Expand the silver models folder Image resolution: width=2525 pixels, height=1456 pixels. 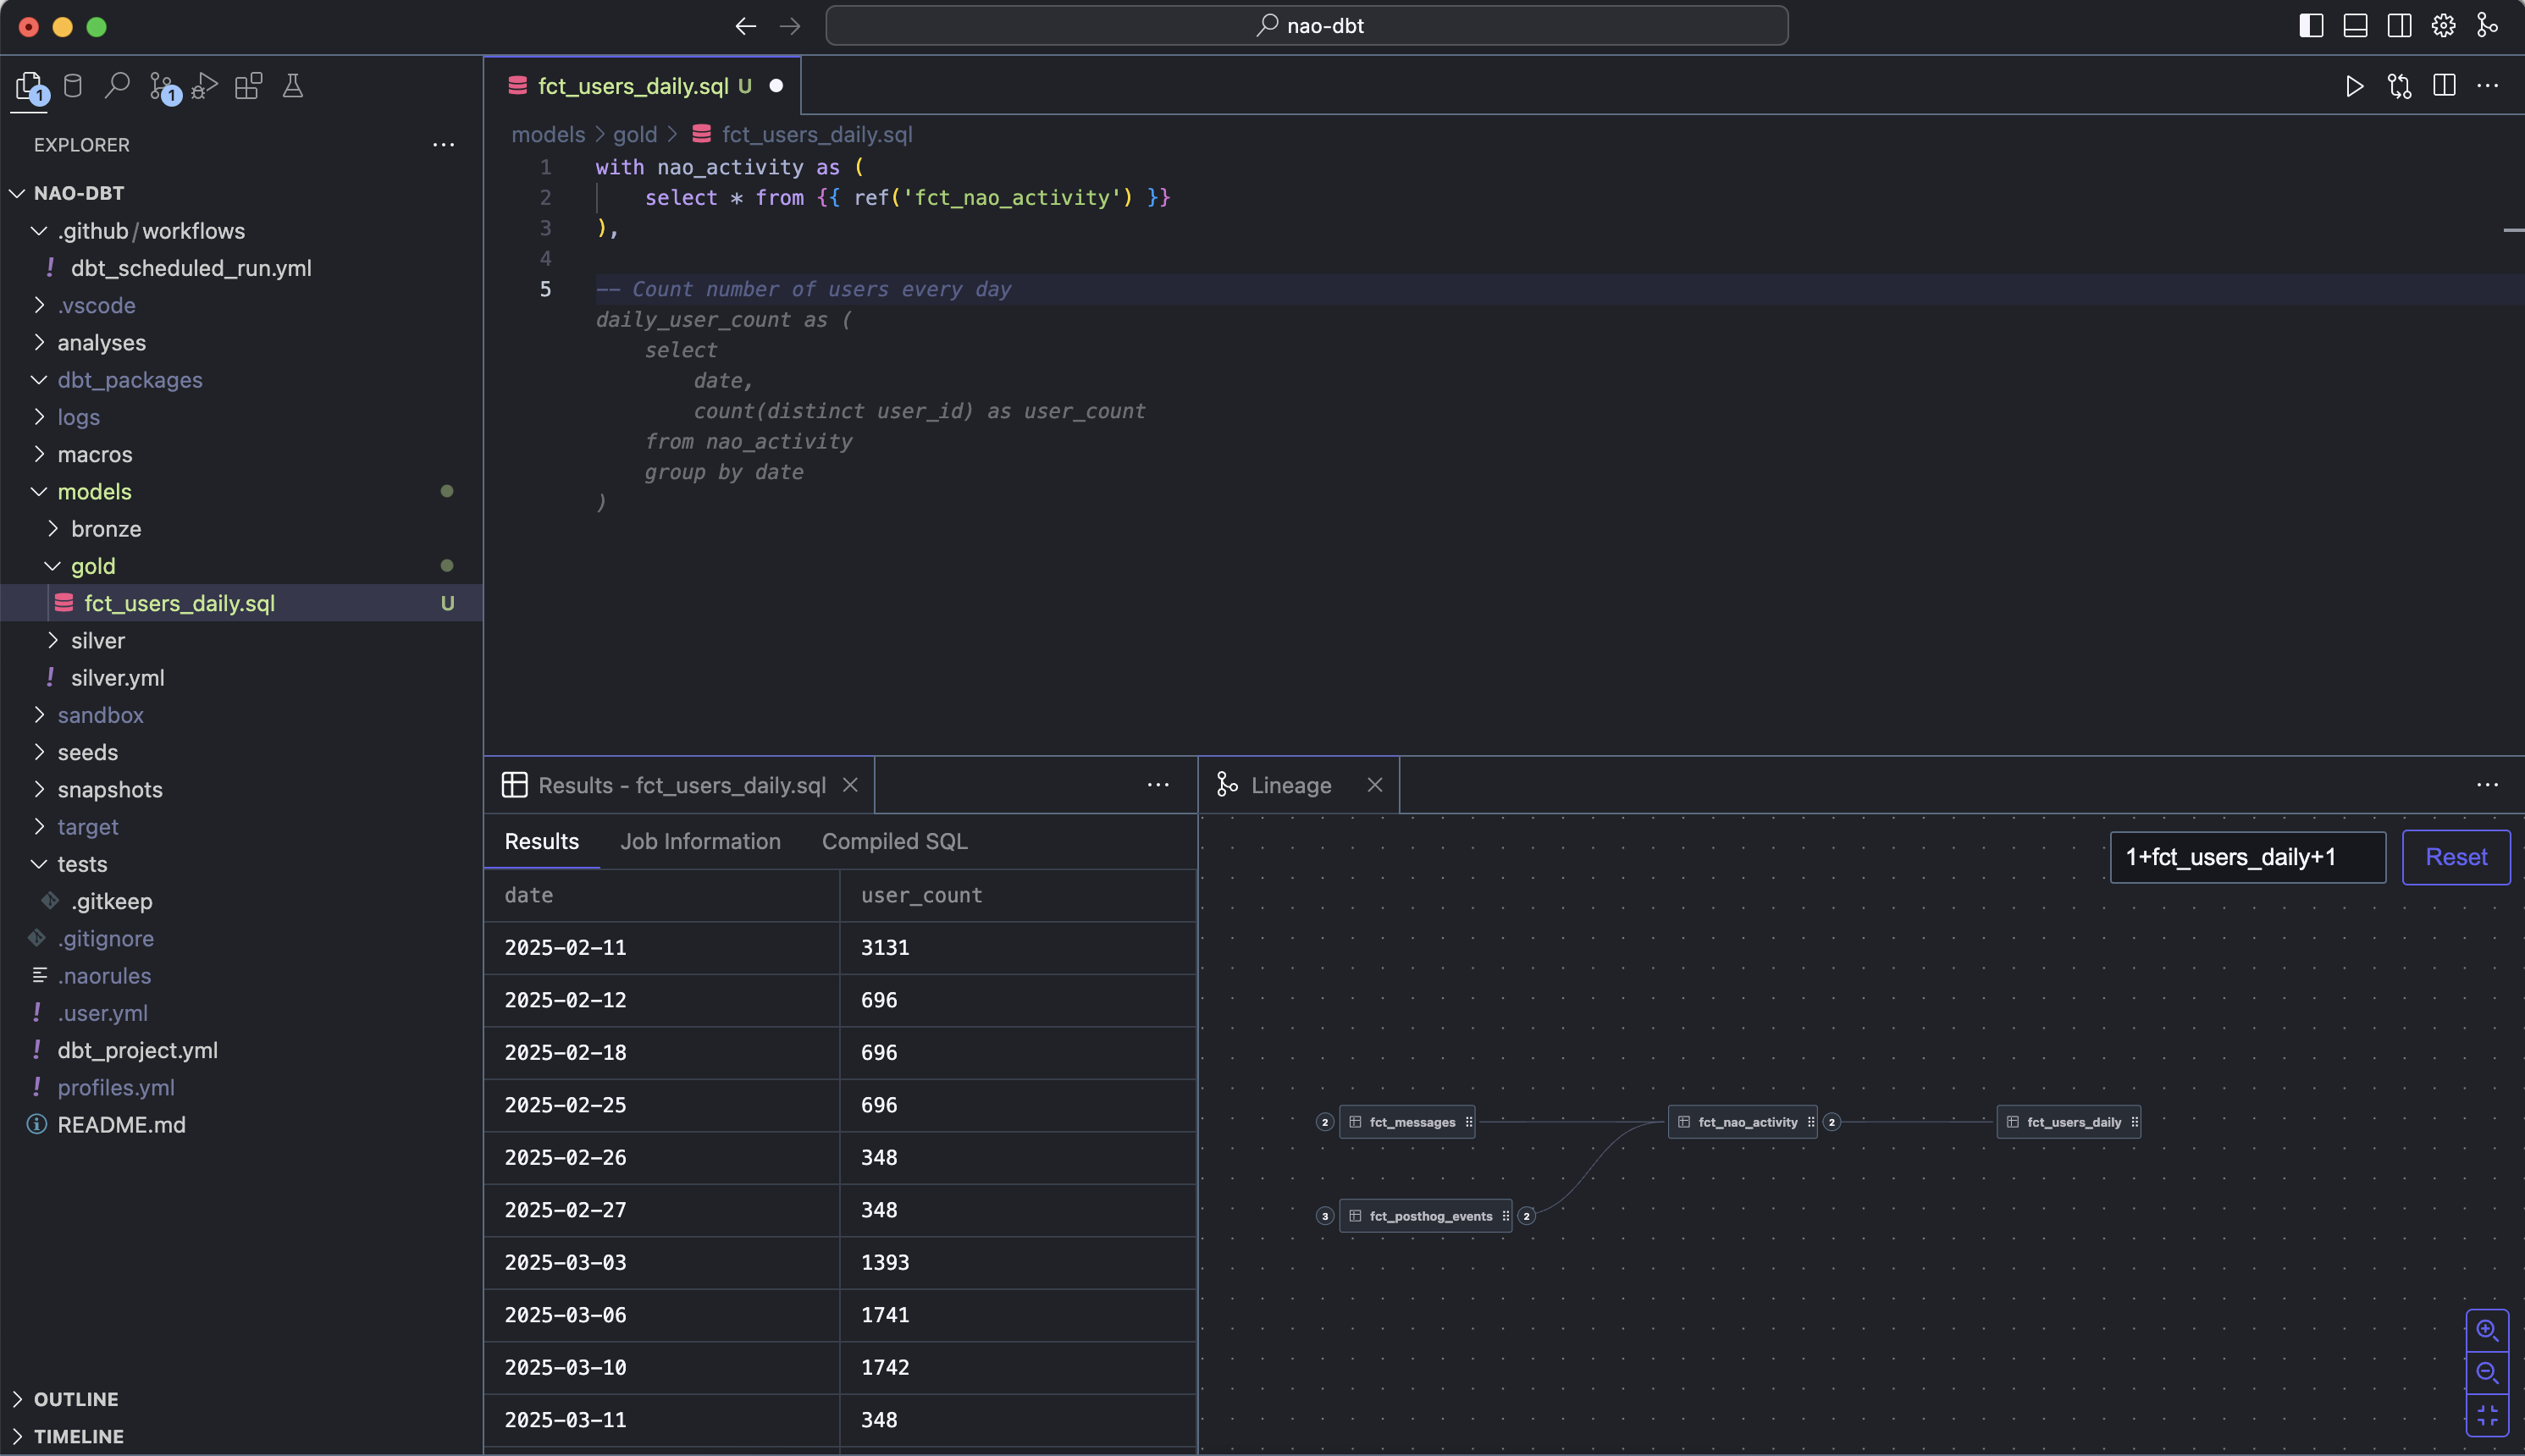coord(97,640)
